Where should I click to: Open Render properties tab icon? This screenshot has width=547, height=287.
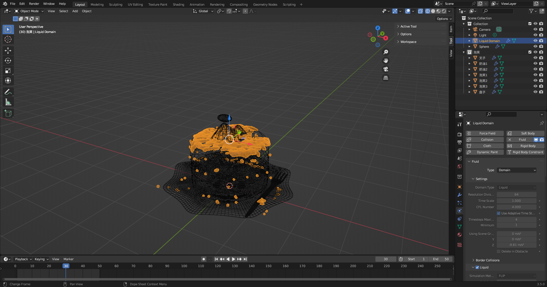460,135
